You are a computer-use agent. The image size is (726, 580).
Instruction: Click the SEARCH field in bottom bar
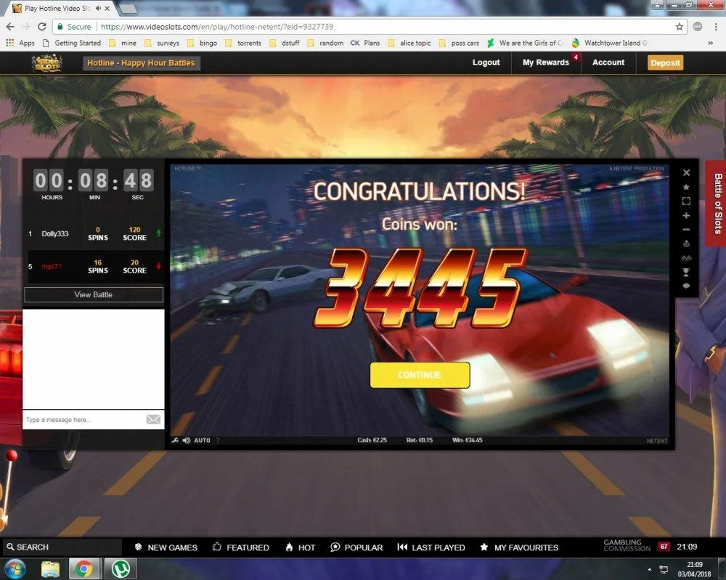[62, 547]
